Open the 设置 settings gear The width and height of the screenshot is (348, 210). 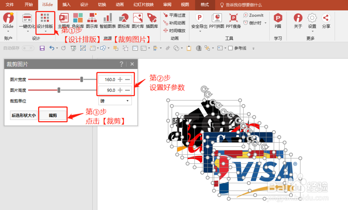pyautogui.click(x=312, y=18)
